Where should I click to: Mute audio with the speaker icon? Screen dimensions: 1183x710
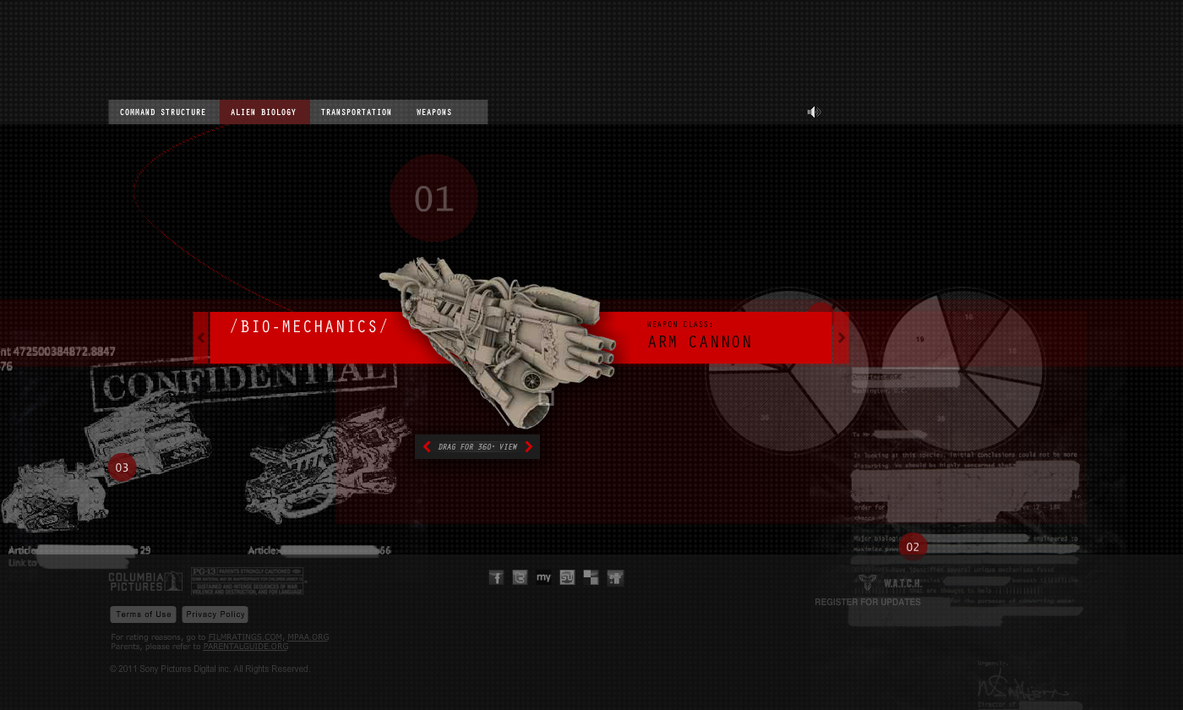pyautogui.click(x=814, y=112)
